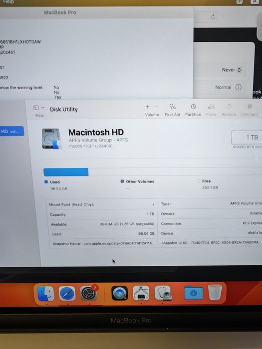
Task: Open the Never dropdown in Settings window
Action: click(x=232, y=70)
